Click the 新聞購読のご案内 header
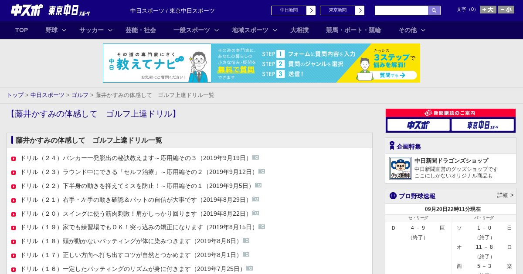 coord(451,113)
